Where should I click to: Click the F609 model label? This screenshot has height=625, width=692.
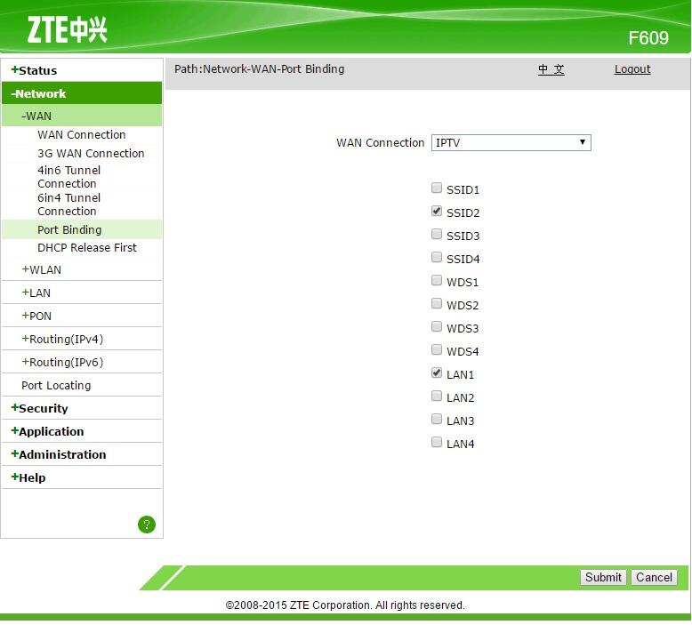click(648, 38)
